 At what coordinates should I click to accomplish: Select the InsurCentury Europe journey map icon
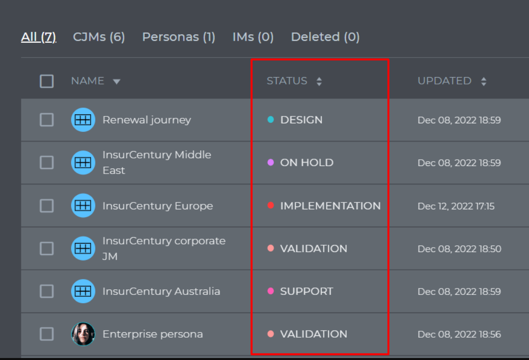(83, 205)
